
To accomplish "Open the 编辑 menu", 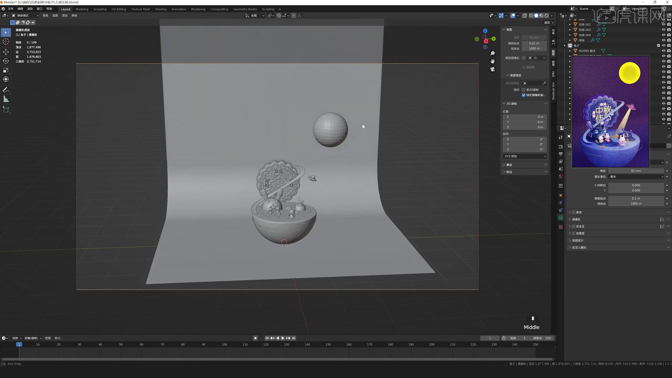I will tap(20, 9).
